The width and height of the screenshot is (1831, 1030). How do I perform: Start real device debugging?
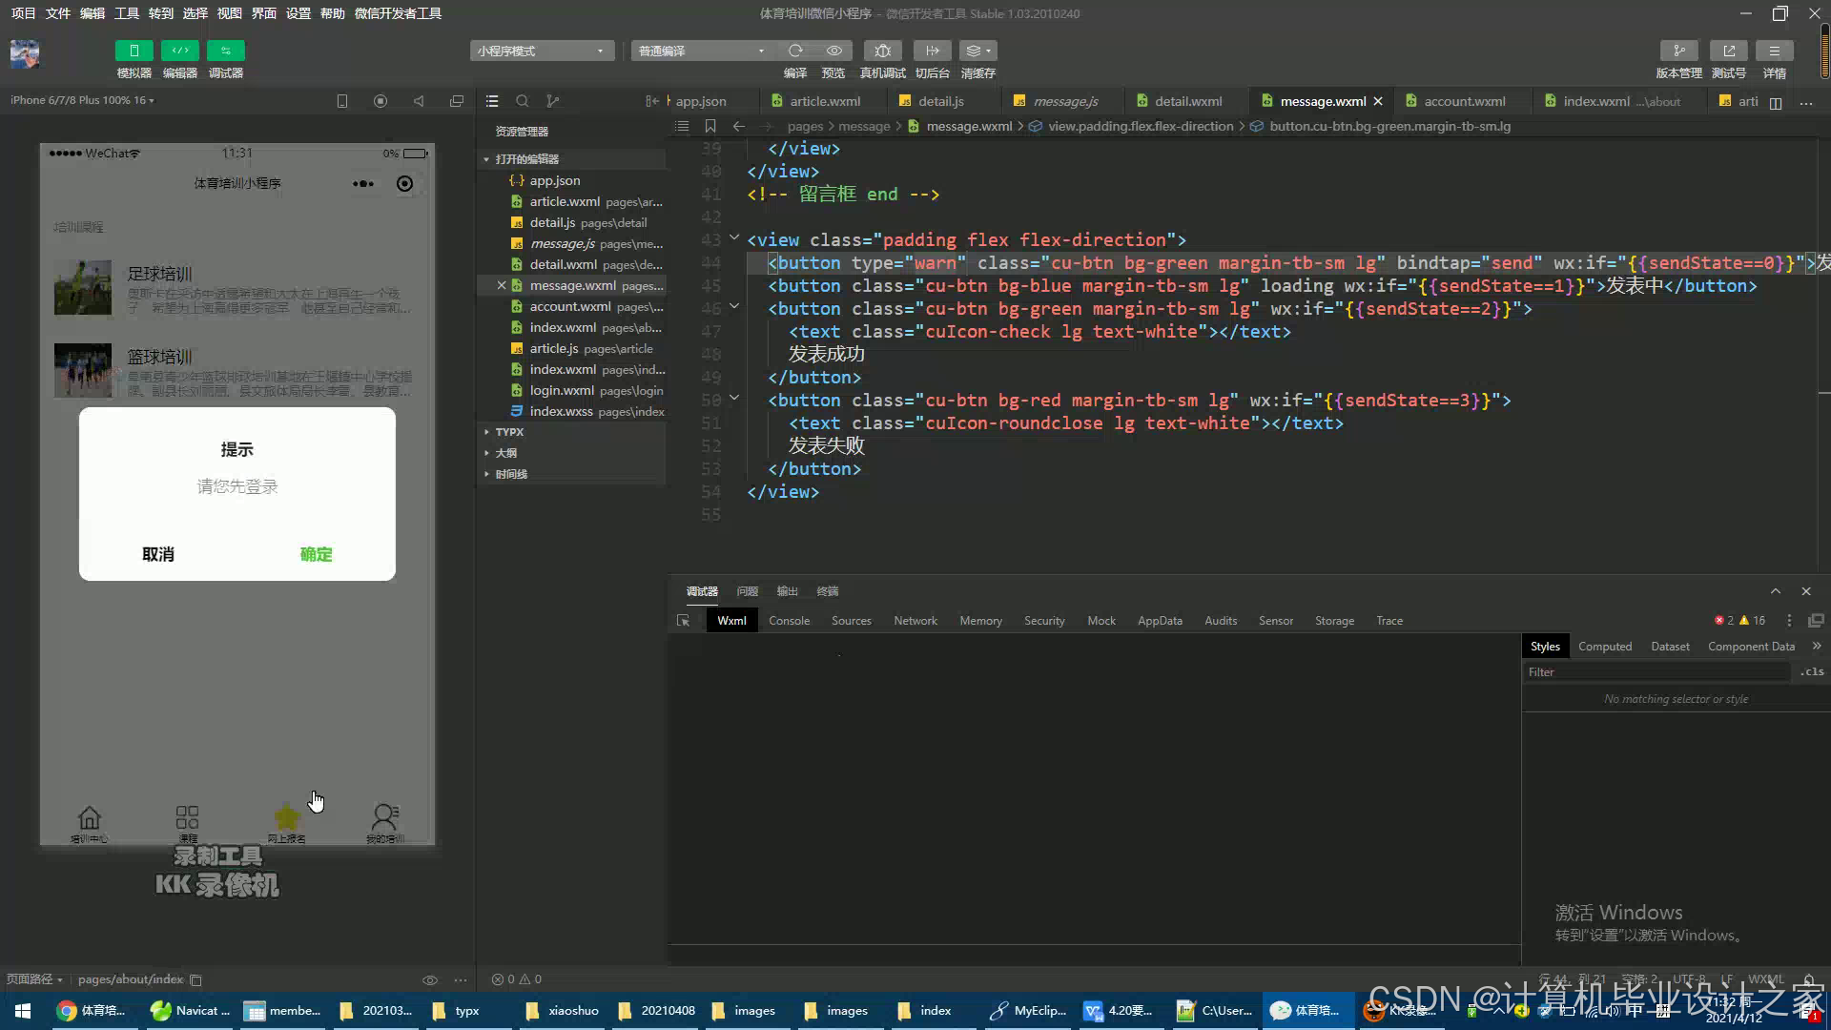(882, 51)
